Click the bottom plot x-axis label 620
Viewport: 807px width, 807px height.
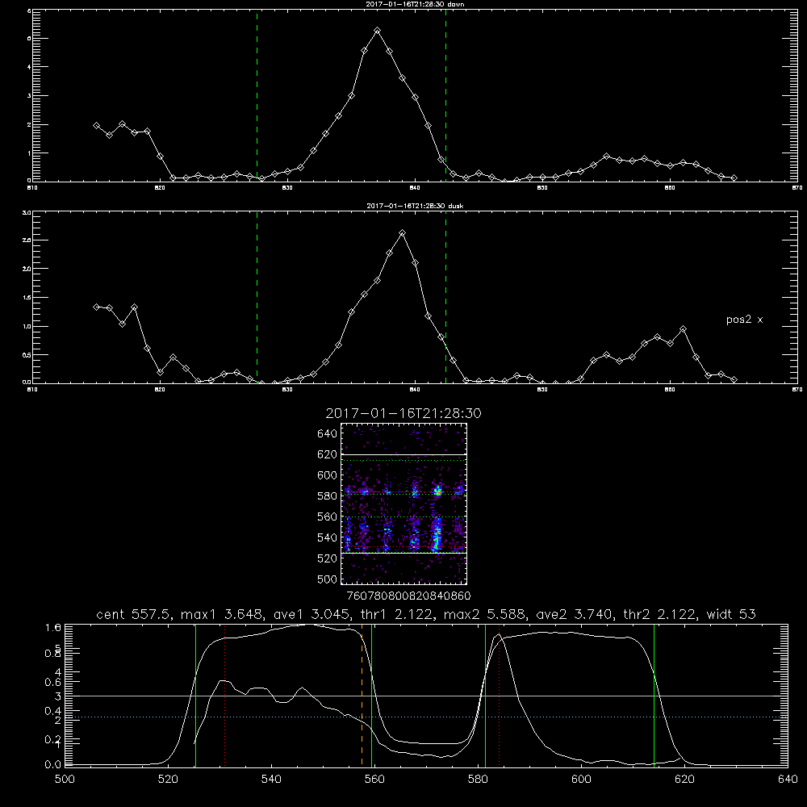(684, 780)
